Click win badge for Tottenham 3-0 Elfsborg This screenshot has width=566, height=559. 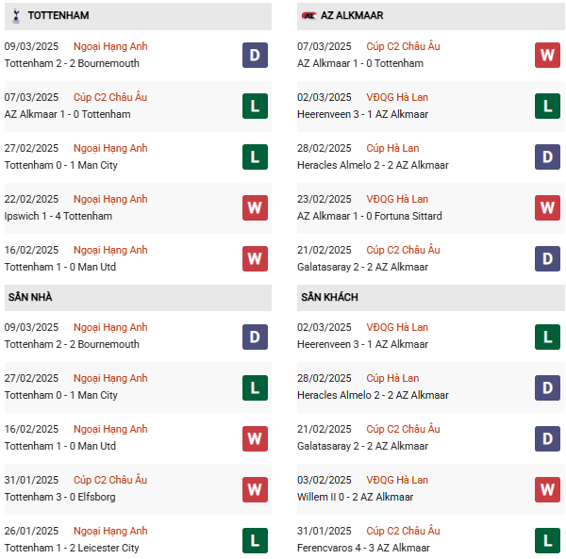coord(255,488)
